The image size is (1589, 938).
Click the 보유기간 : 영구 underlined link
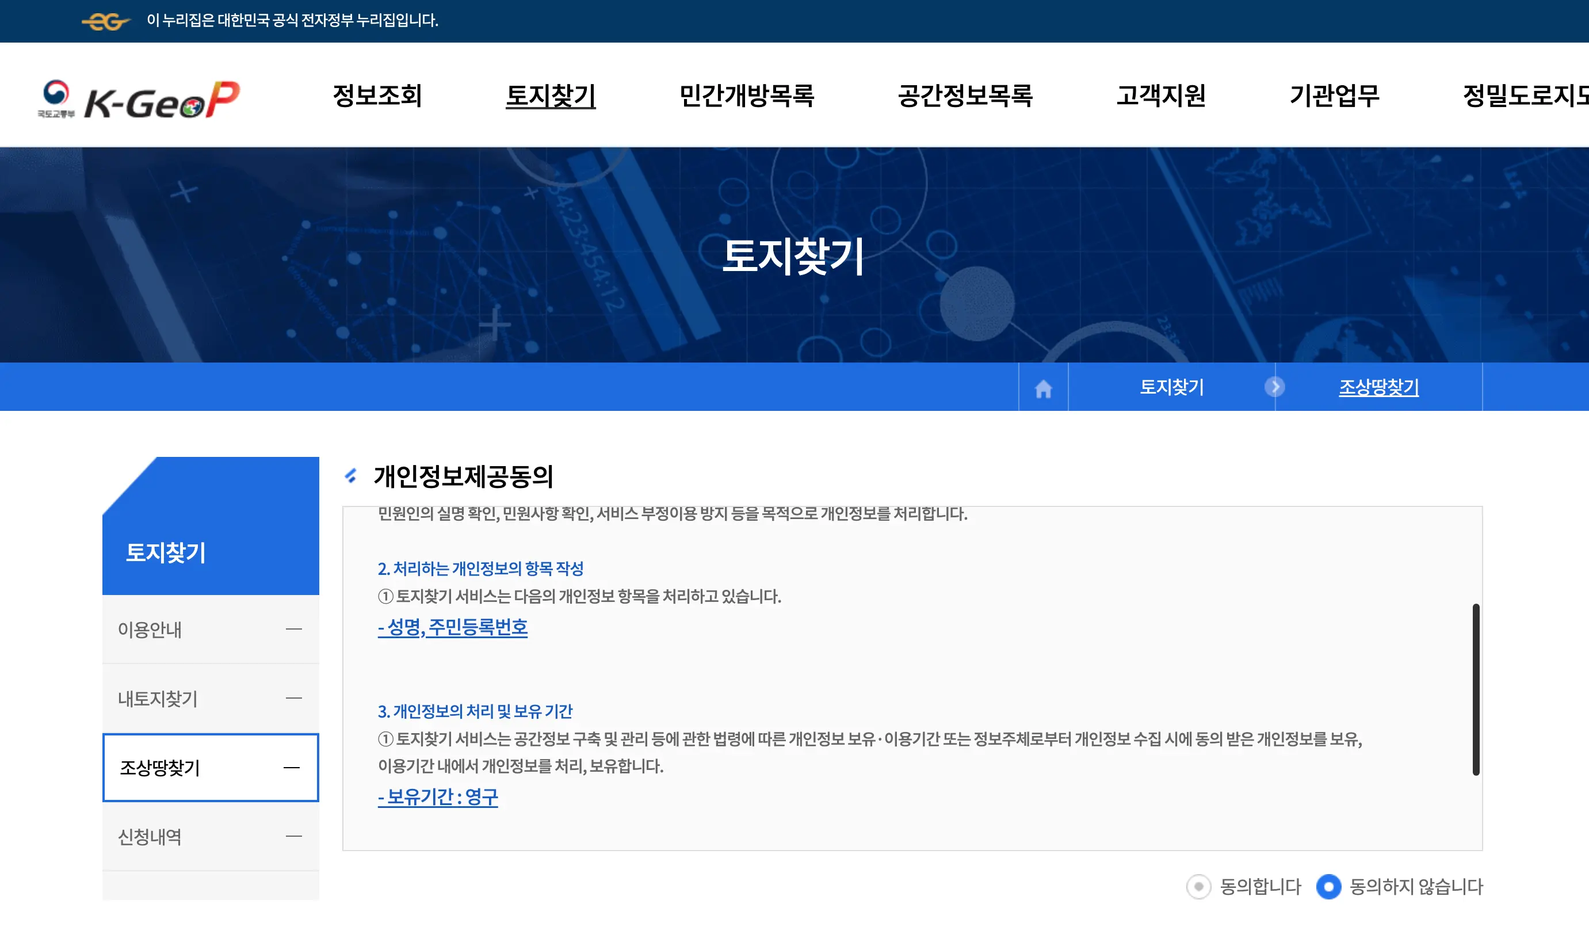[x=438, y=796]
